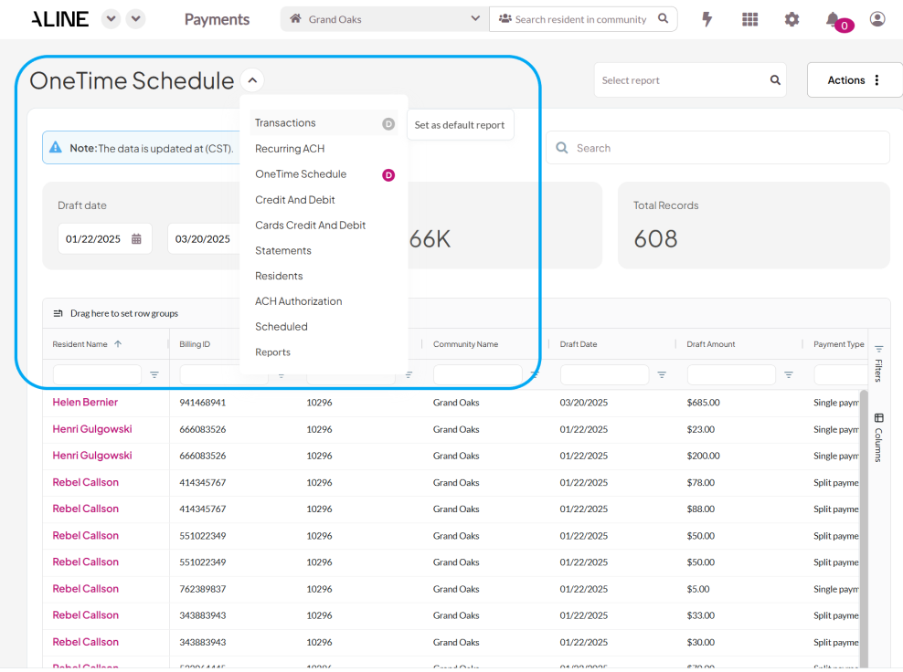This screenshot has width=903, height=672.
Task: Open the Draft Date filter menu icon
Action: pos(662,374)
